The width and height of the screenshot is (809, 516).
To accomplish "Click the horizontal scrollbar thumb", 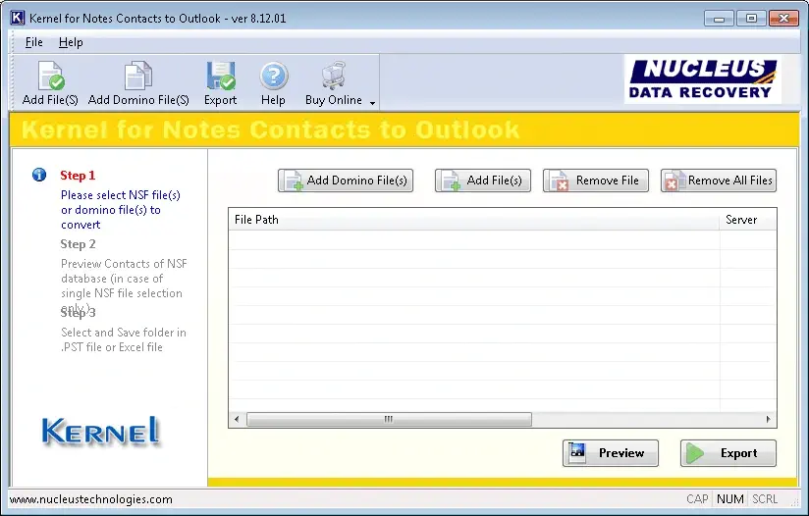I will tap(389, 419).
